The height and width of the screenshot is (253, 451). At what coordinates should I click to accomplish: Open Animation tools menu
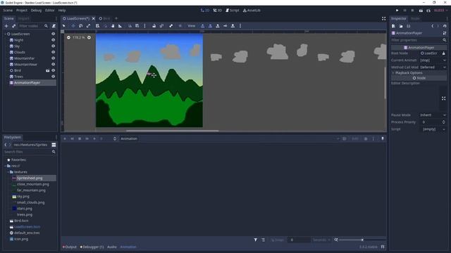pyautogui.click(x=129, y=138)
